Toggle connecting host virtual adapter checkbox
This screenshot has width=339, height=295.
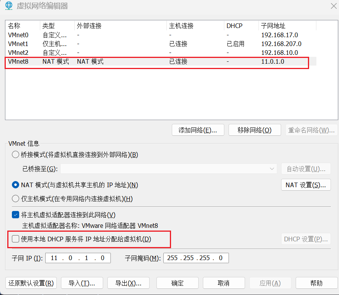(15, 215)
